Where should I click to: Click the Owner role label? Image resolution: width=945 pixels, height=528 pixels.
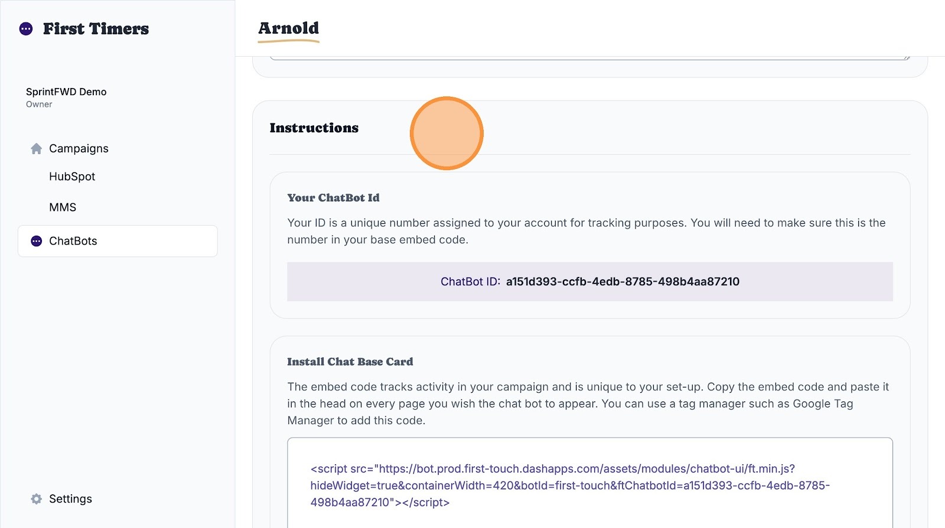39,105
